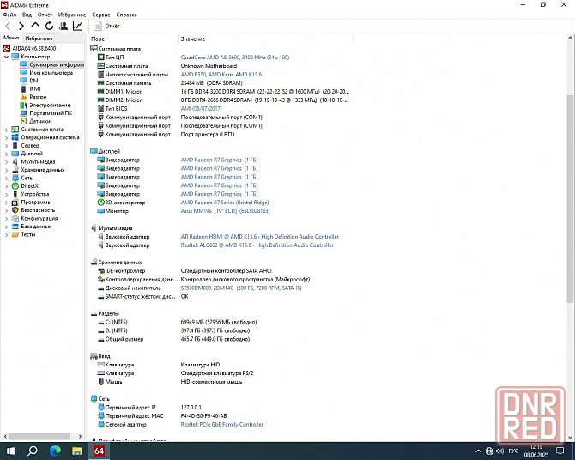The height and width of the screenshot is (460, 575).
Task: Open the AMI BIOS date link
Action: 201,109
